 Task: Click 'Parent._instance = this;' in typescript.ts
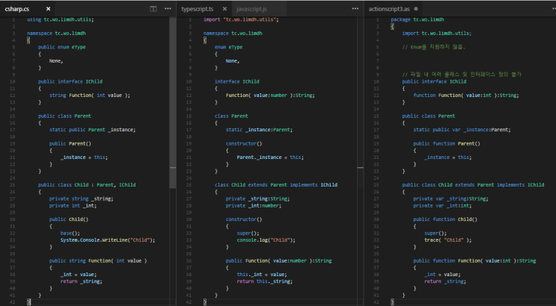(x=270, y=157)
